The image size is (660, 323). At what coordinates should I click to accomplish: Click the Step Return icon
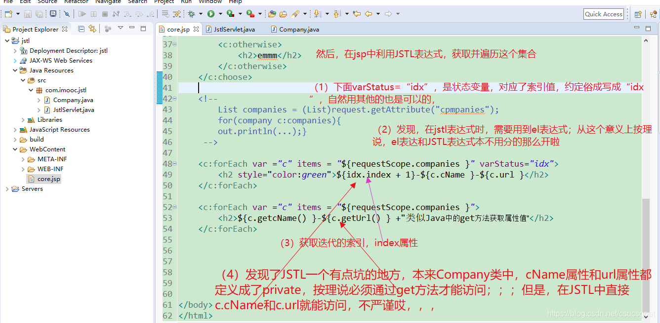click(150, 14)
